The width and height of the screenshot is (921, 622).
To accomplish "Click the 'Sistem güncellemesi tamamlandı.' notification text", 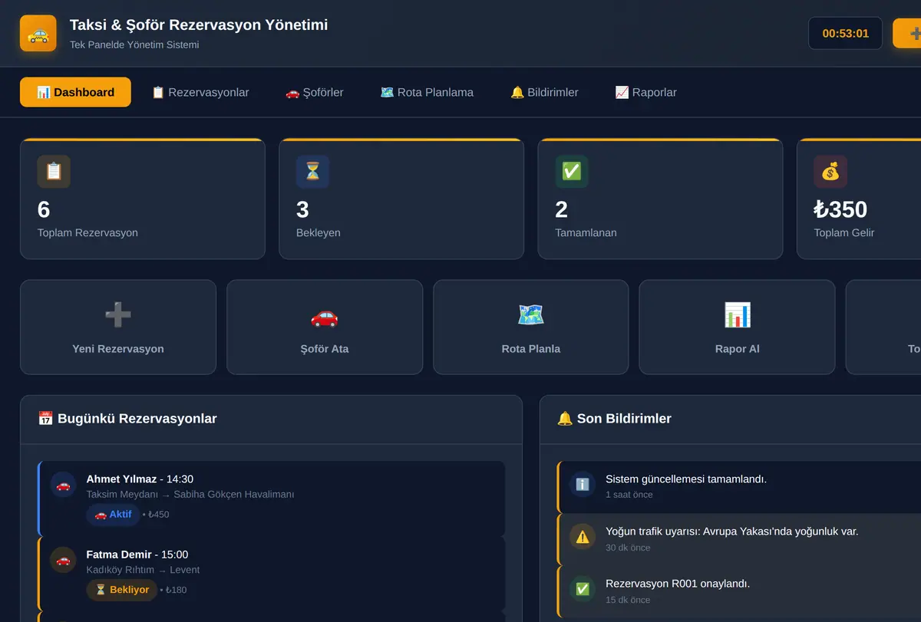I will pos(686,479).
